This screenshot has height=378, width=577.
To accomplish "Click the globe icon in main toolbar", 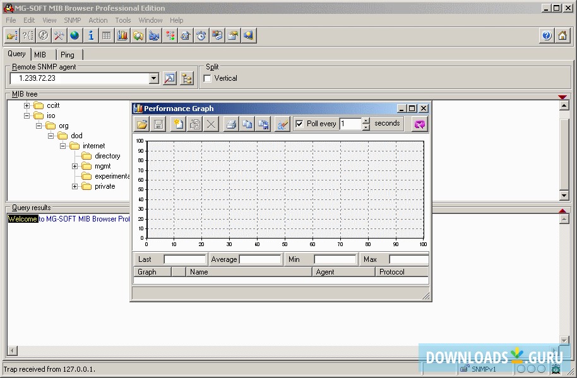I will coord(74,36).
